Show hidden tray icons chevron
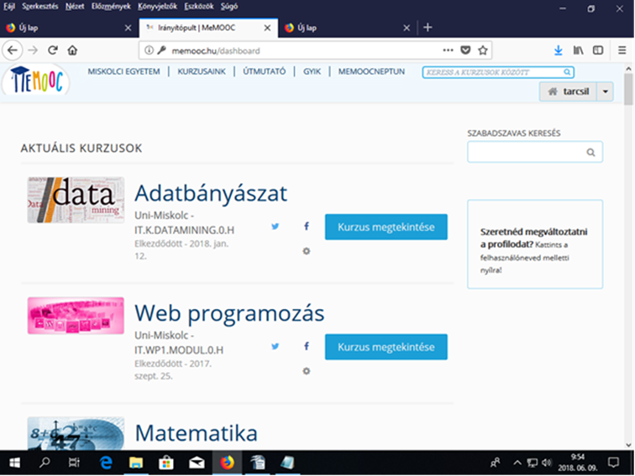Screen dimensions: 635x476 (x=517, y=463)
